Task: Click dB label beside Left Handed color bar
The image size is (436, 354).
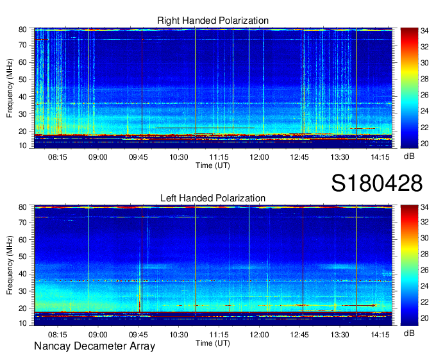Action: pos(409,333)
